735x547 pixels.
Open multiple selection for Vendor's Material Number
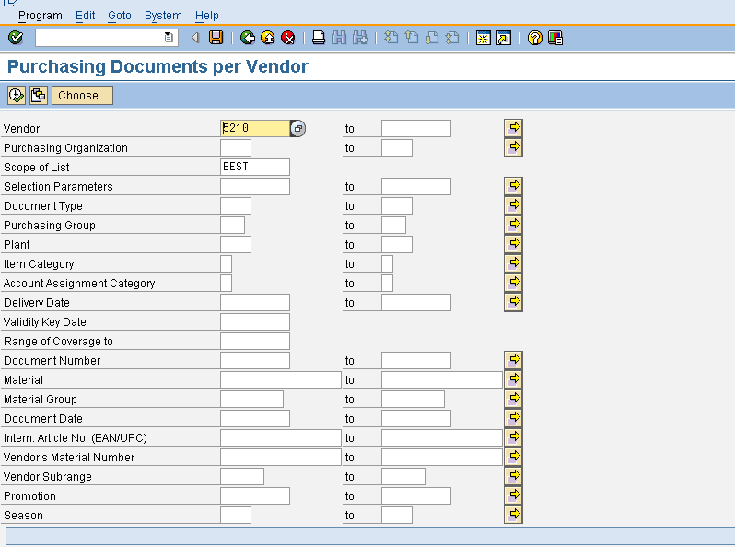click(513, 457)
